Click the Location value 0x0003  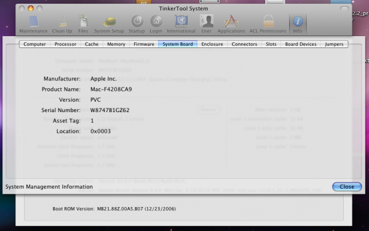coord(100,131)
